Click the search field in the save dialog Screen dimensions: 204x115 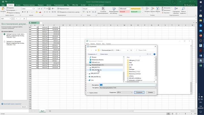point(145,50)
